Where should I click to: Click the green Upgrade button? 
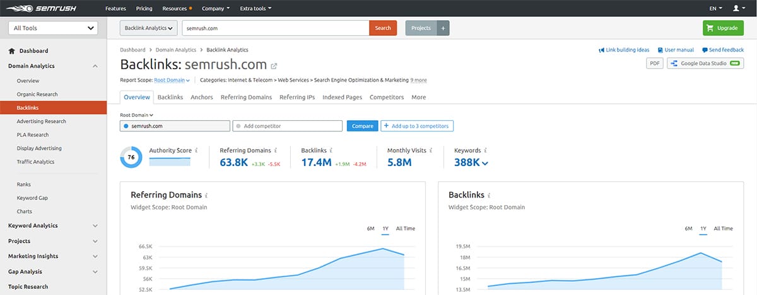pos(722,28)
